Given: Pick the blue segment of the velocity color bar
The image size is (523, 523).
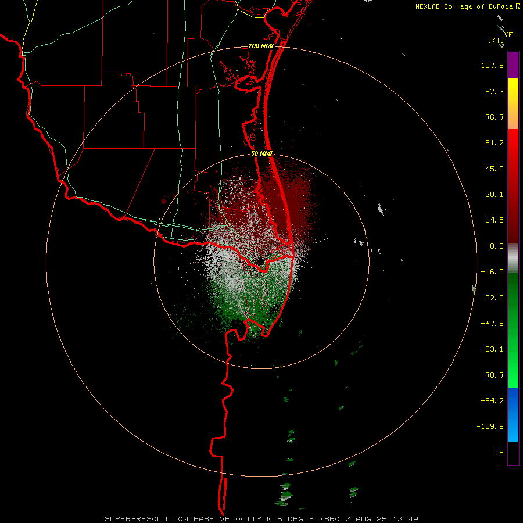Looking at the screenshot, I should coord(513,414).
